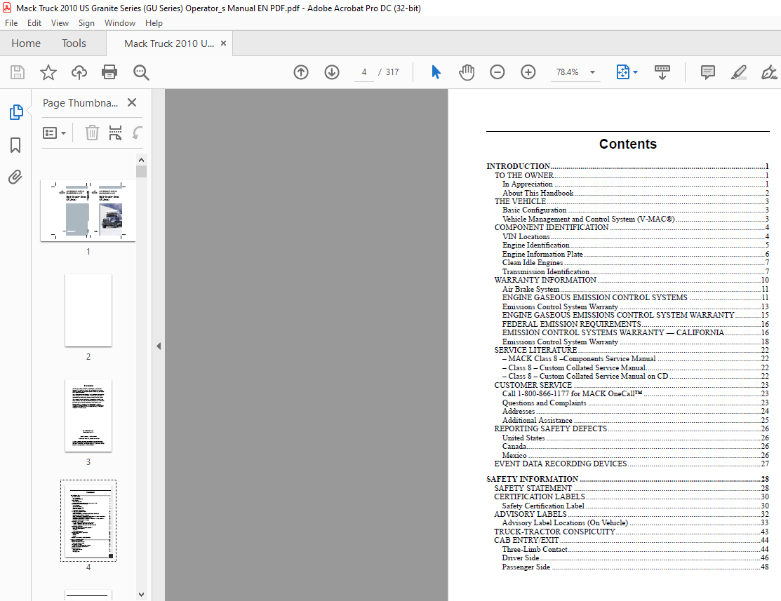Close the Mack Truck document tab
781x601 pixels.
coord(224,43)
